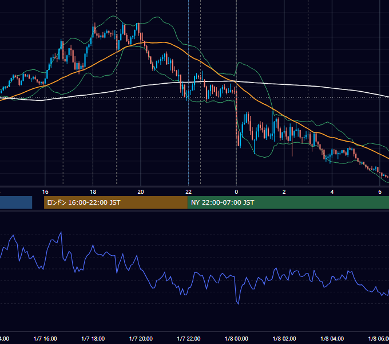Click the '20' hour label on chart axis
Viewport: 389px width, 344px height.
point(141,191)
